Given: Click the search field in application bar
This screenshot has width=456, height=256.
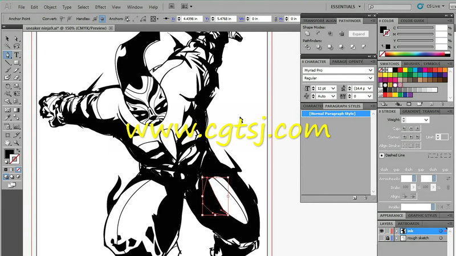Looking at the screenshot, I should (390, 6).
